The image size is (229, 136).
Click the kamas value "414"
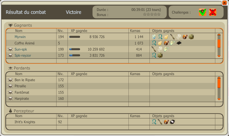[x=139, y=50]
